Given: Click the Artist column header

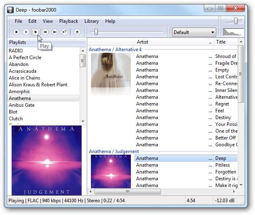Looking at the screenshot, I should [x=143, y=42].
